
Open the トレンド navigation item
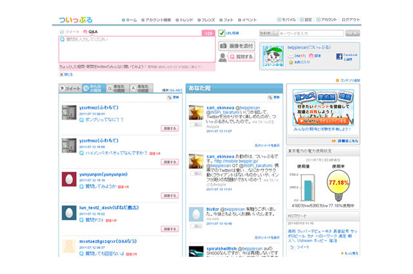point(185,20)
